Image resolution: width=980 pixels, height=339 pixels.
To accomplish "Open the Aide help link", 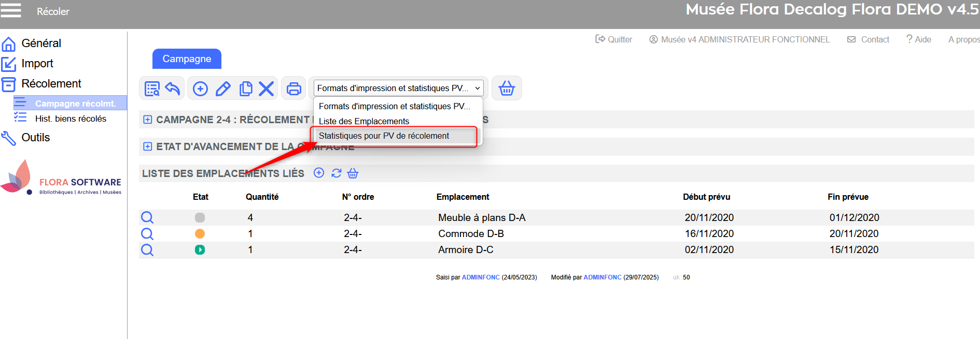I will (919, 39).
